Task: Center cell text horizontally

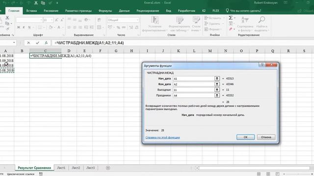Action: pos(75,27)
